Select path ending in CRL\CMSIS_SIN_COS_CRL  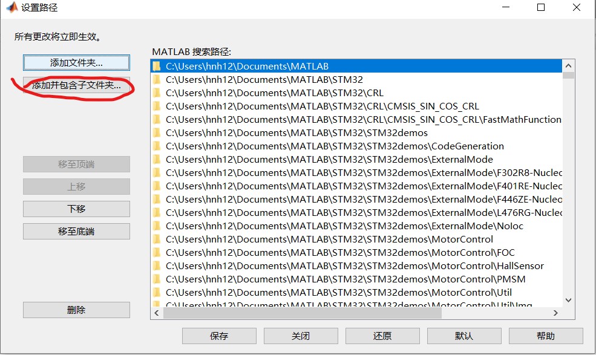click(356, 106)
